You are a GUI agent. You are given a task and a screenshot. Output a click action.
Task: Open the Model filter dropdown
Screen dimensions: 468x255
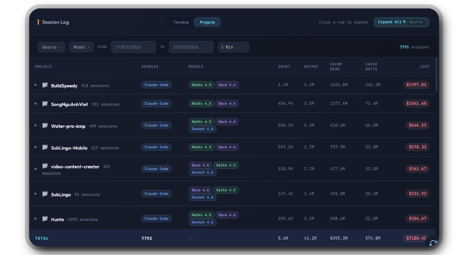(81, 47)
